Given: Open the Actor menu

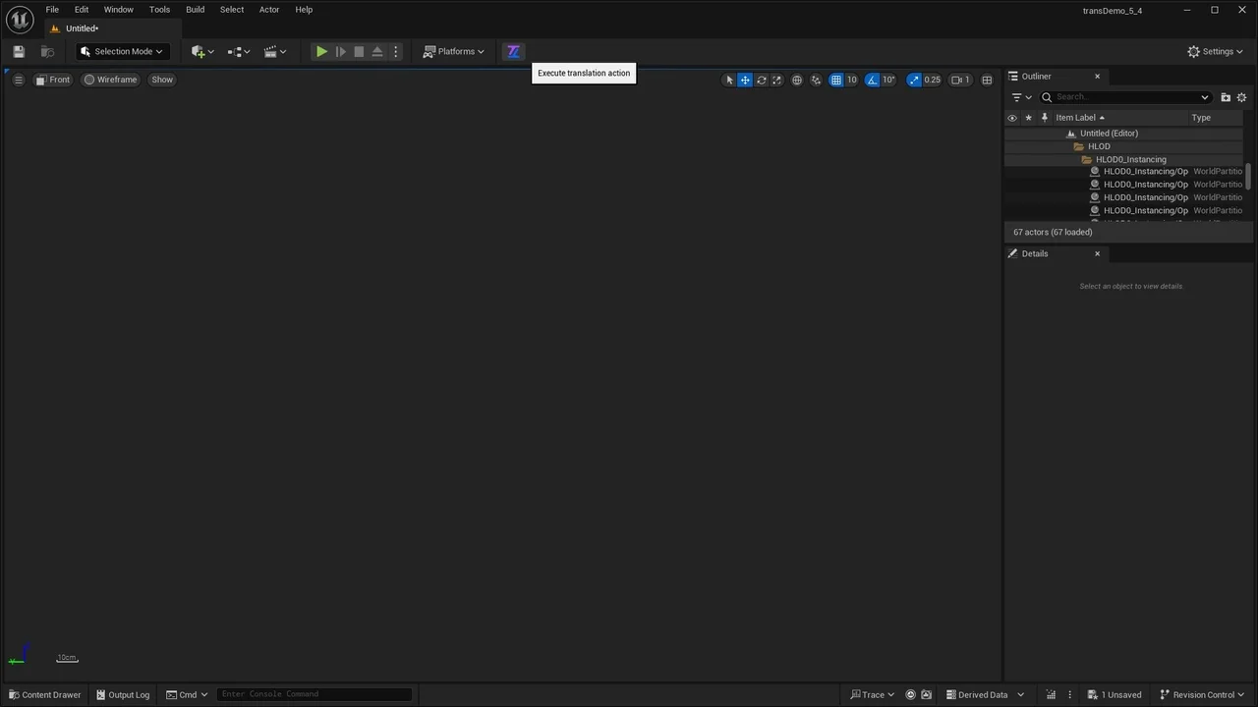Looking at the screenshot, I should pos(269,10).
